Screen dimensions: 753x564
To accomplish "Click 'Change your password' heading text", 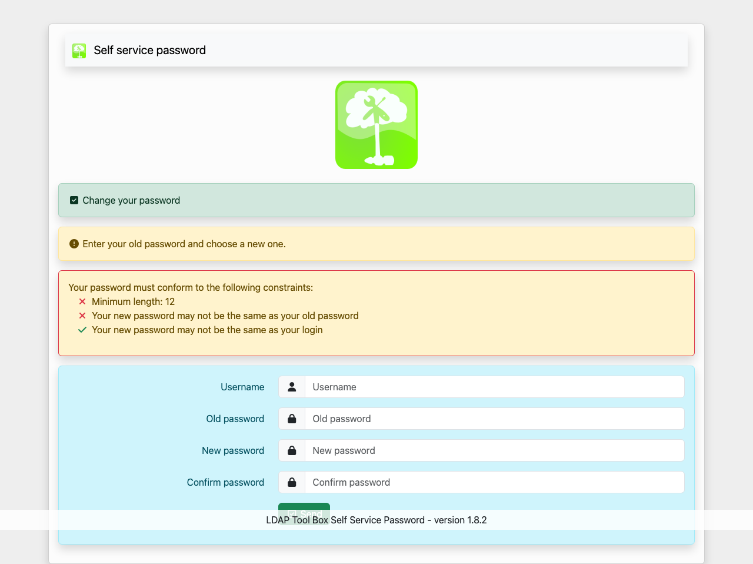I will [131, 200].
